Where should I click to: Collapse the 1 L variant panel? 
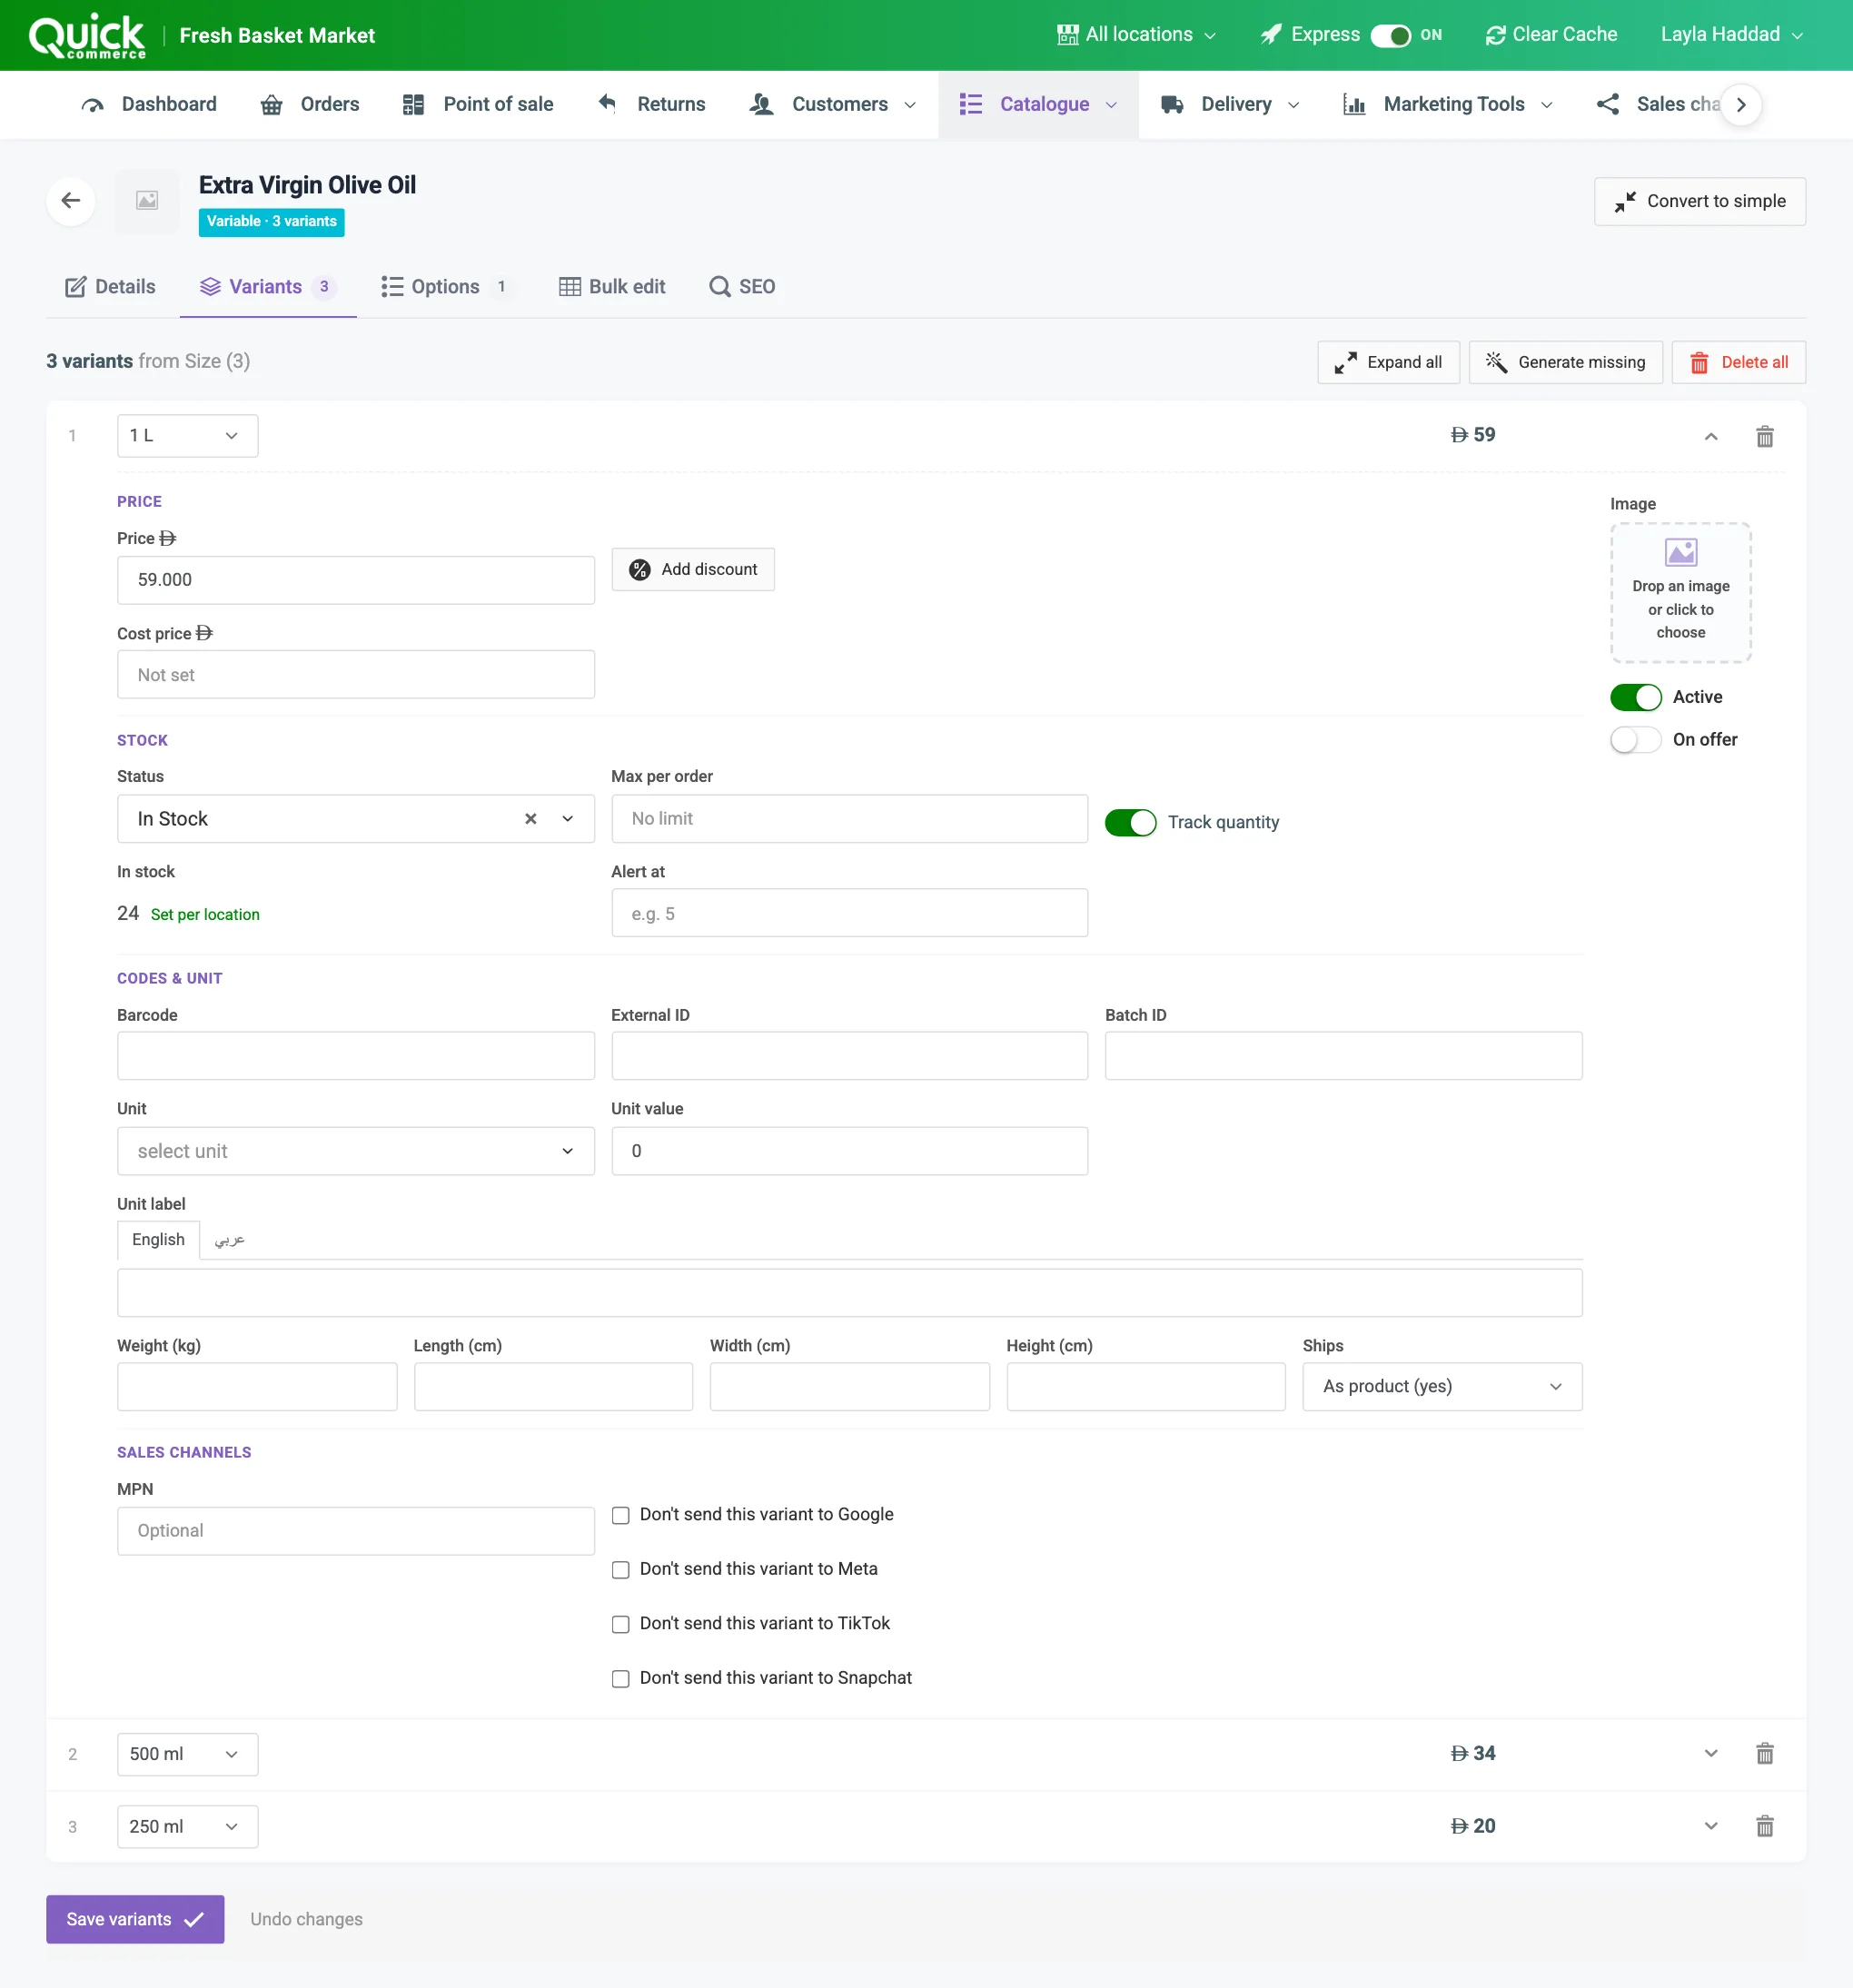[1710, 436]
